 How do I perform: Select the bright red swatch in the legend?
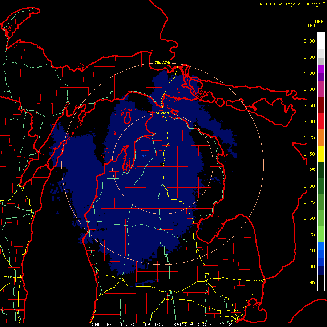tap(321, 121)
